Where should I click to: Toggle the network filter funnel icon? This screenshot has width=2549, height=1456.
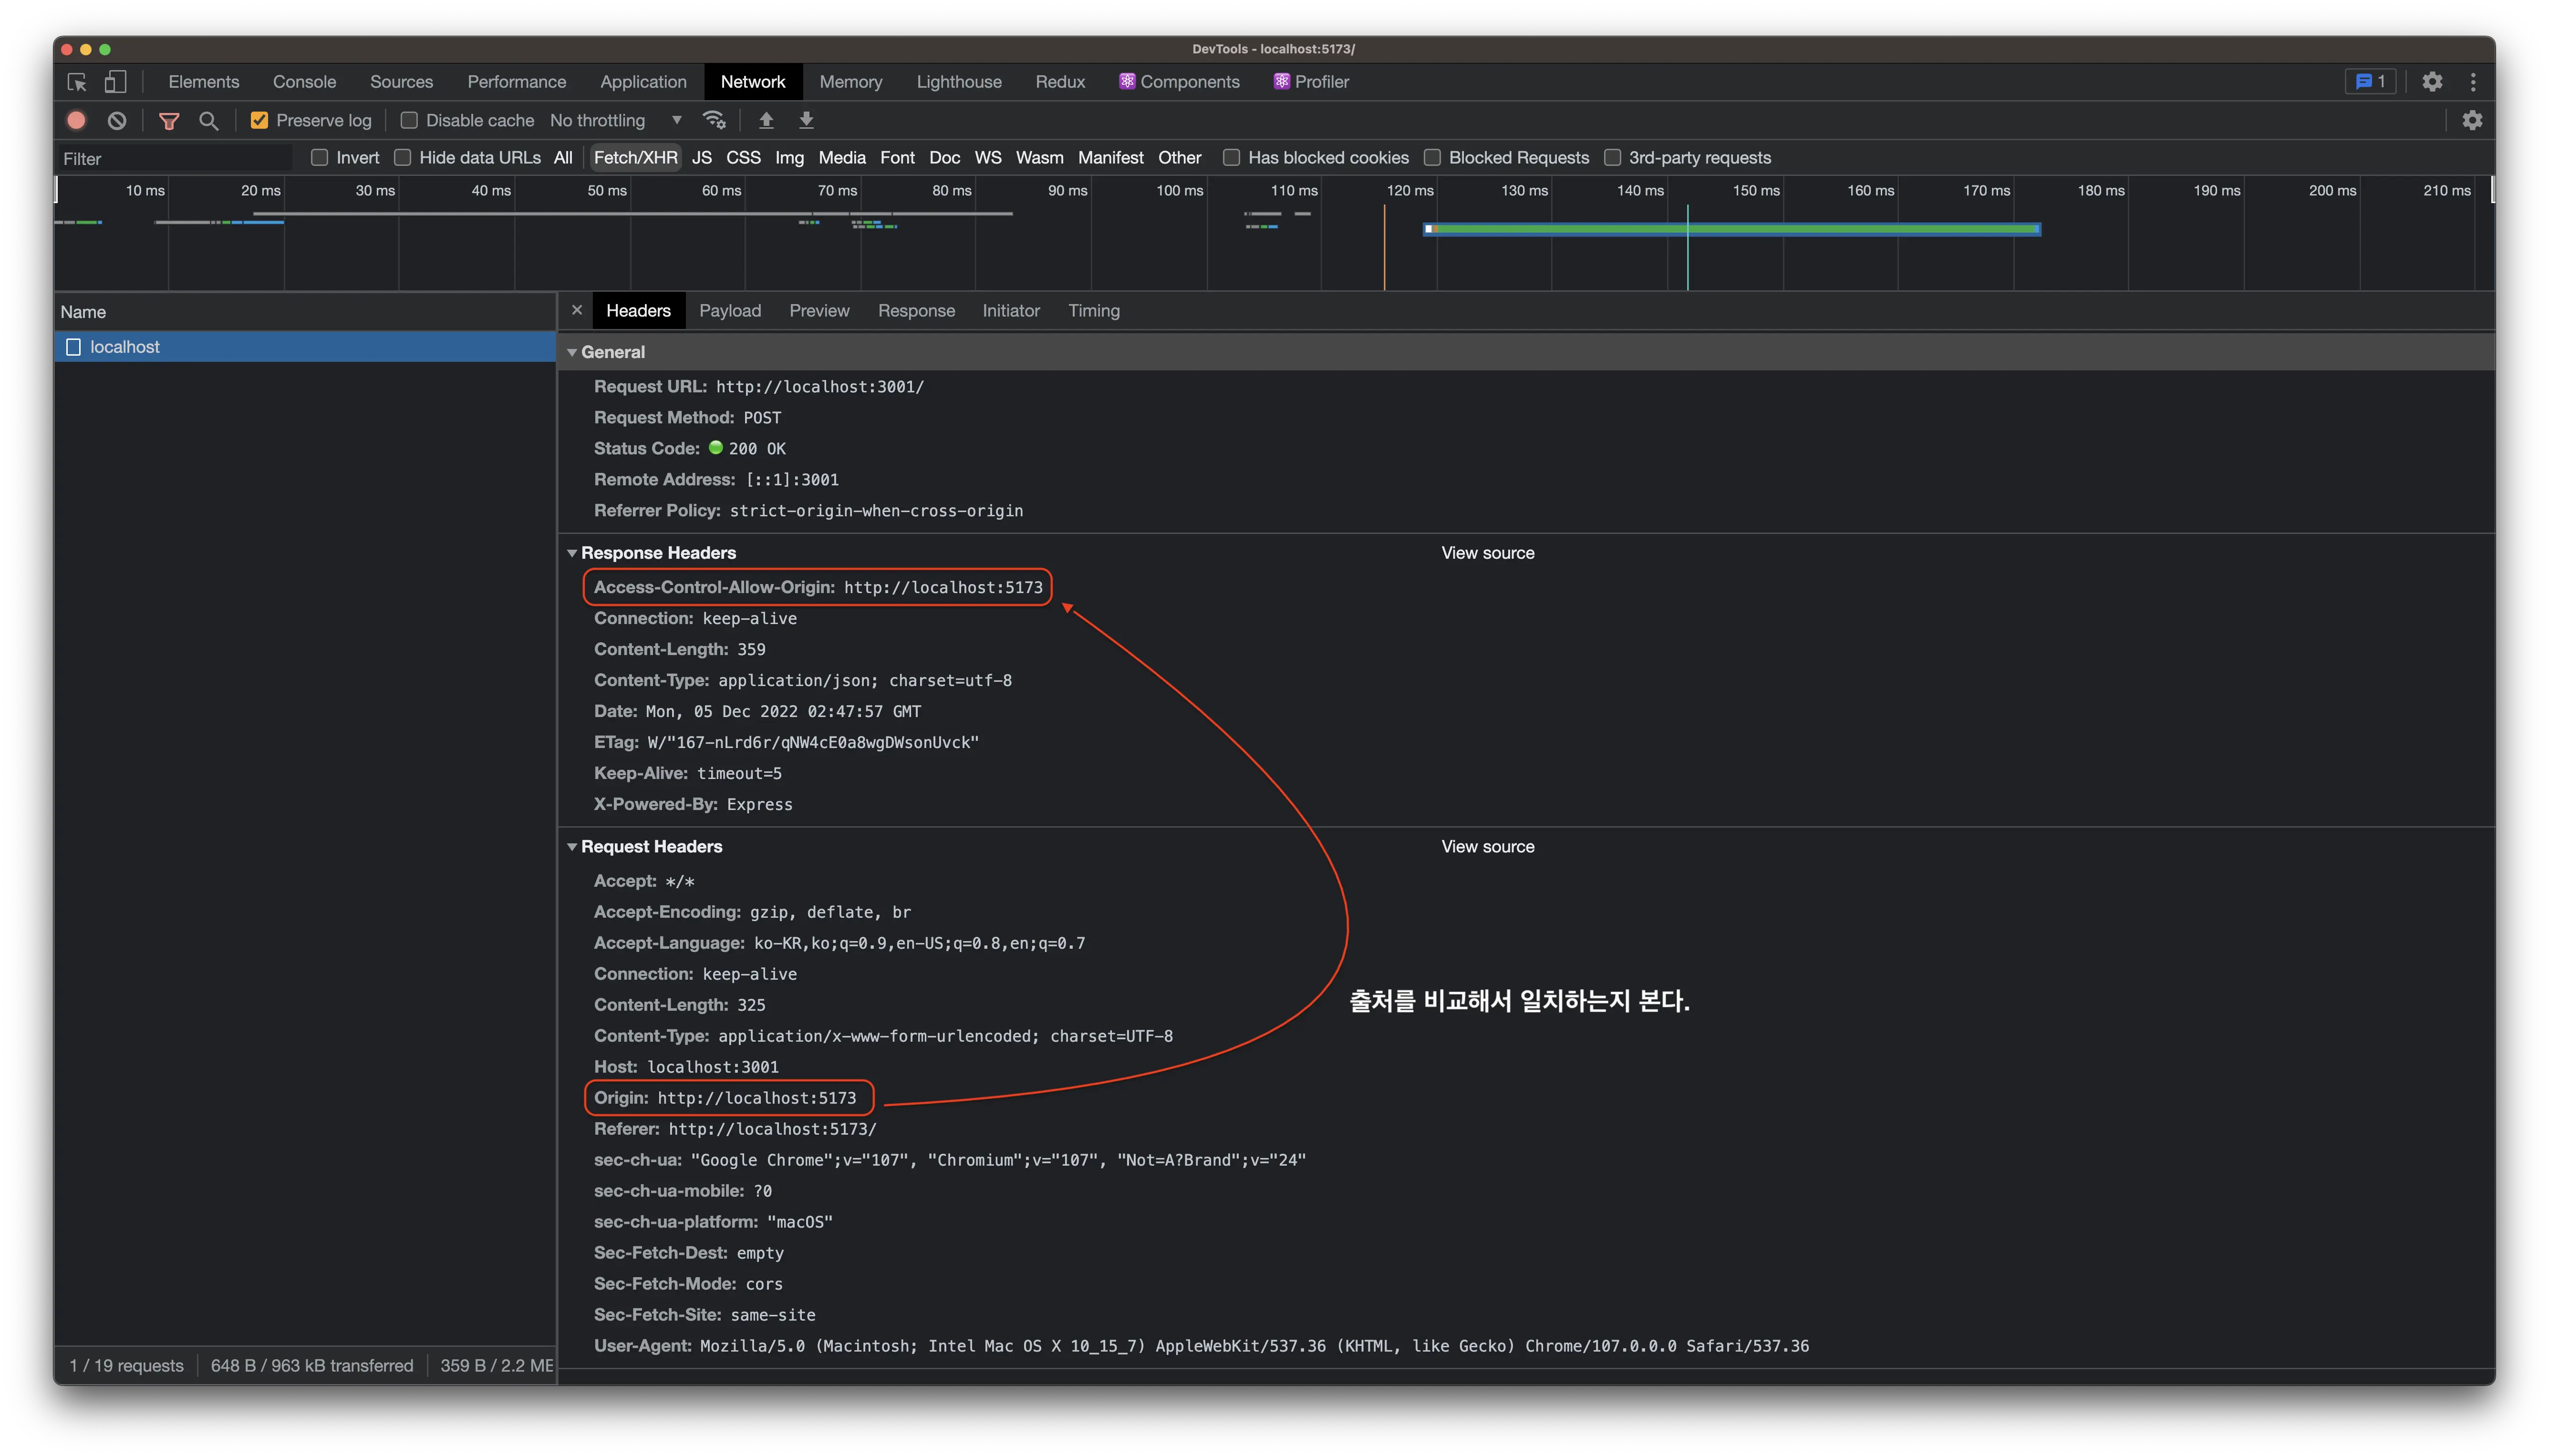pos(169,120)
